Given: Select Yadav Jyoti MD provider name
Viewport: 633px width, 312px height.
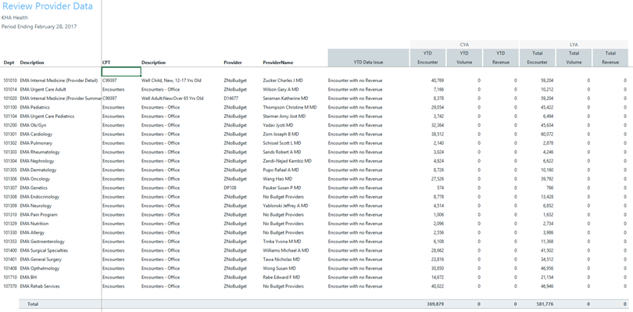Looking at the screenshot, I should pos(279,125).
